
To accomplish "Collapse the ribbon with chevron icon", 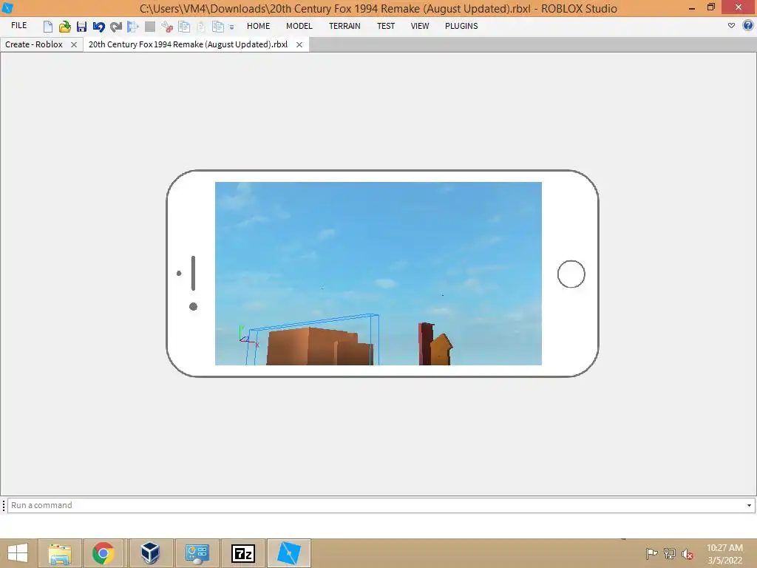I will click(x=731, y=26).
